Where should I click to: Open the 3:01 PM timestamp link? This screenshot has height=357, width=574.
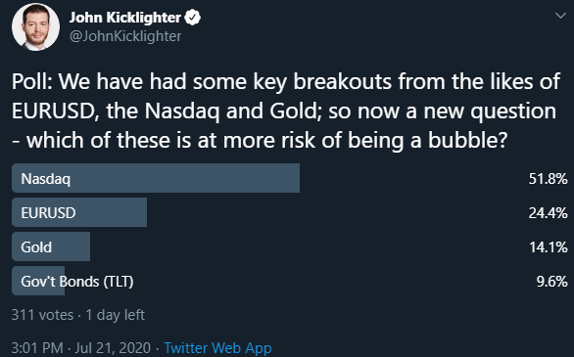point(37,348)
